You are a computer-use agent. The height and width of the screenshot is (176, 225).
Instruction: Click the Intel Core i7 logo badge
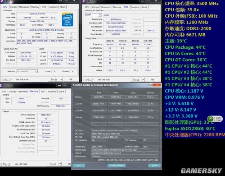67,19
